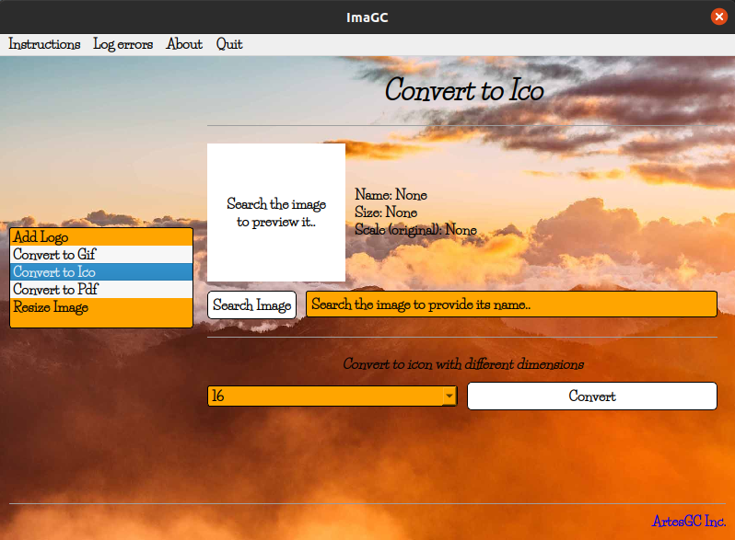Open the ArtesGC Inc. link
Screen dimensions: 735x540
coord(689,521)
